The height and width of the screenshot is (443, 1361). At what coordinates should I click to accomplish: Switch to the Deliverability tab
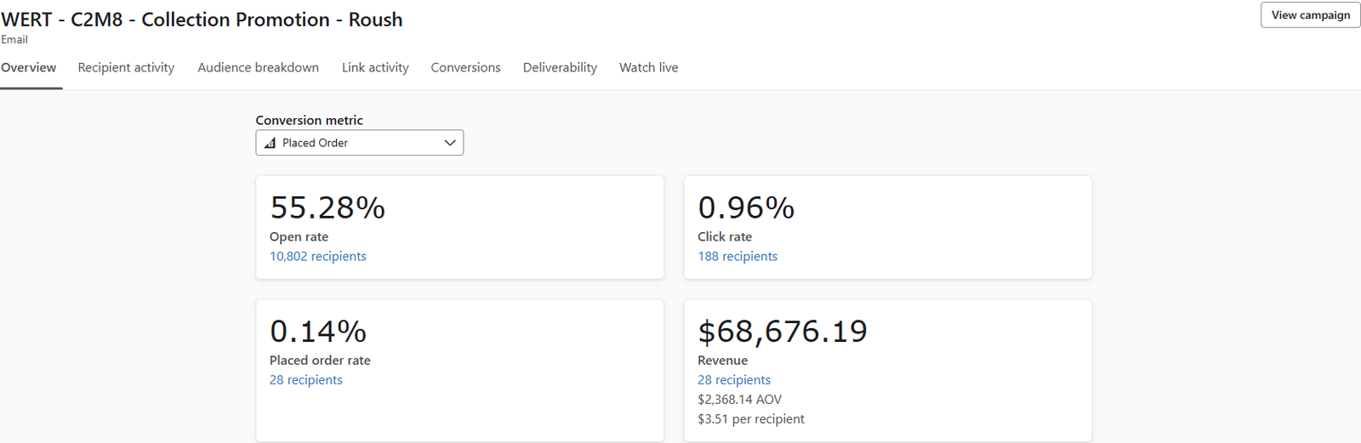(x=560, y=68)
